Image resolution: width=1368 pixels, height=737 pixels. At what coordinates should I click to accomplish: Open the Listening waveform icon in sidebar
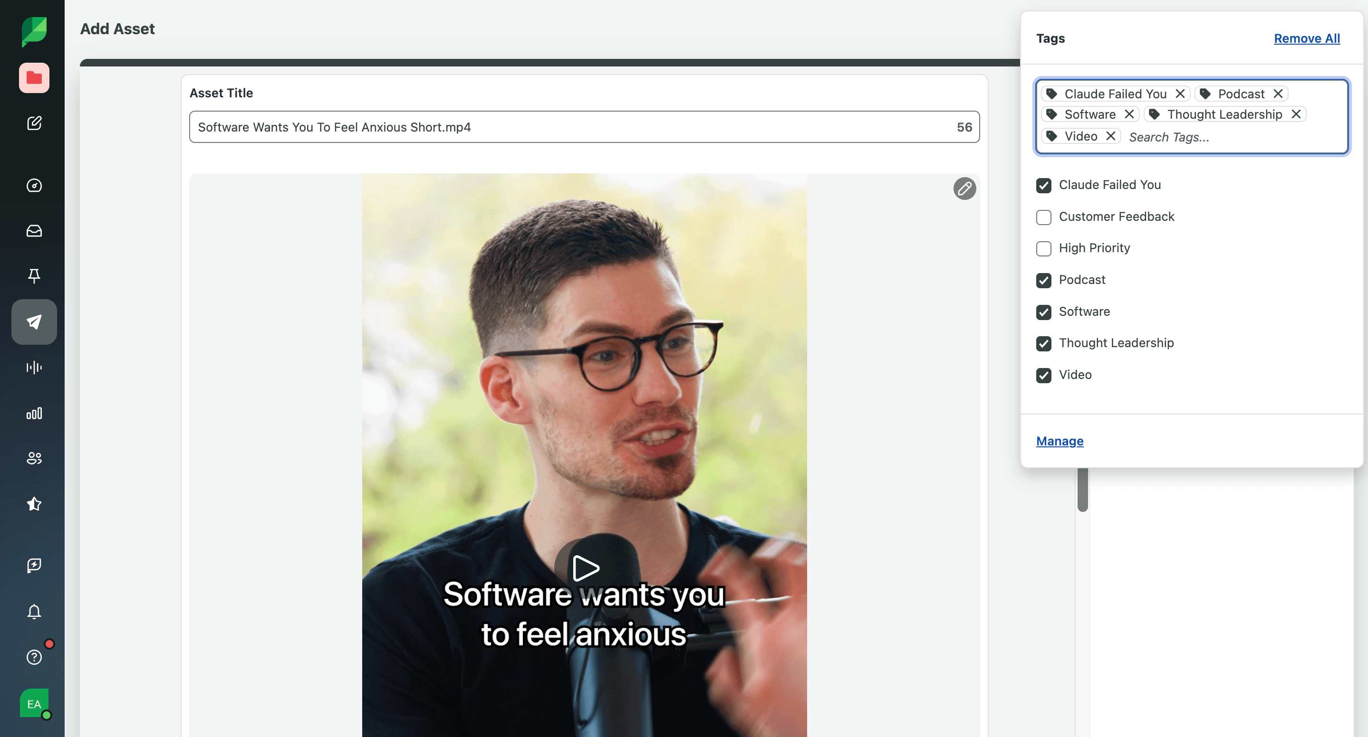[x=34, y=367]
